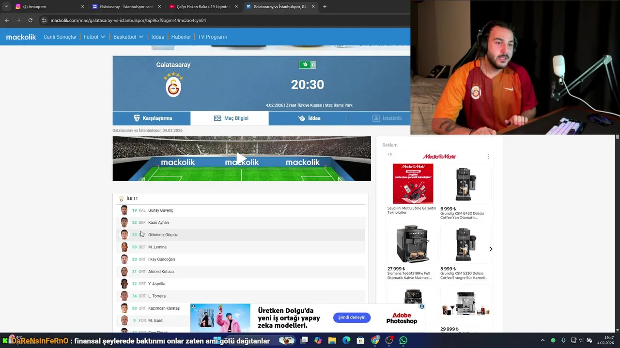Open Canlı Sonuçlar in the nav bar
The image size is (620, 348).
click(60, 37)
